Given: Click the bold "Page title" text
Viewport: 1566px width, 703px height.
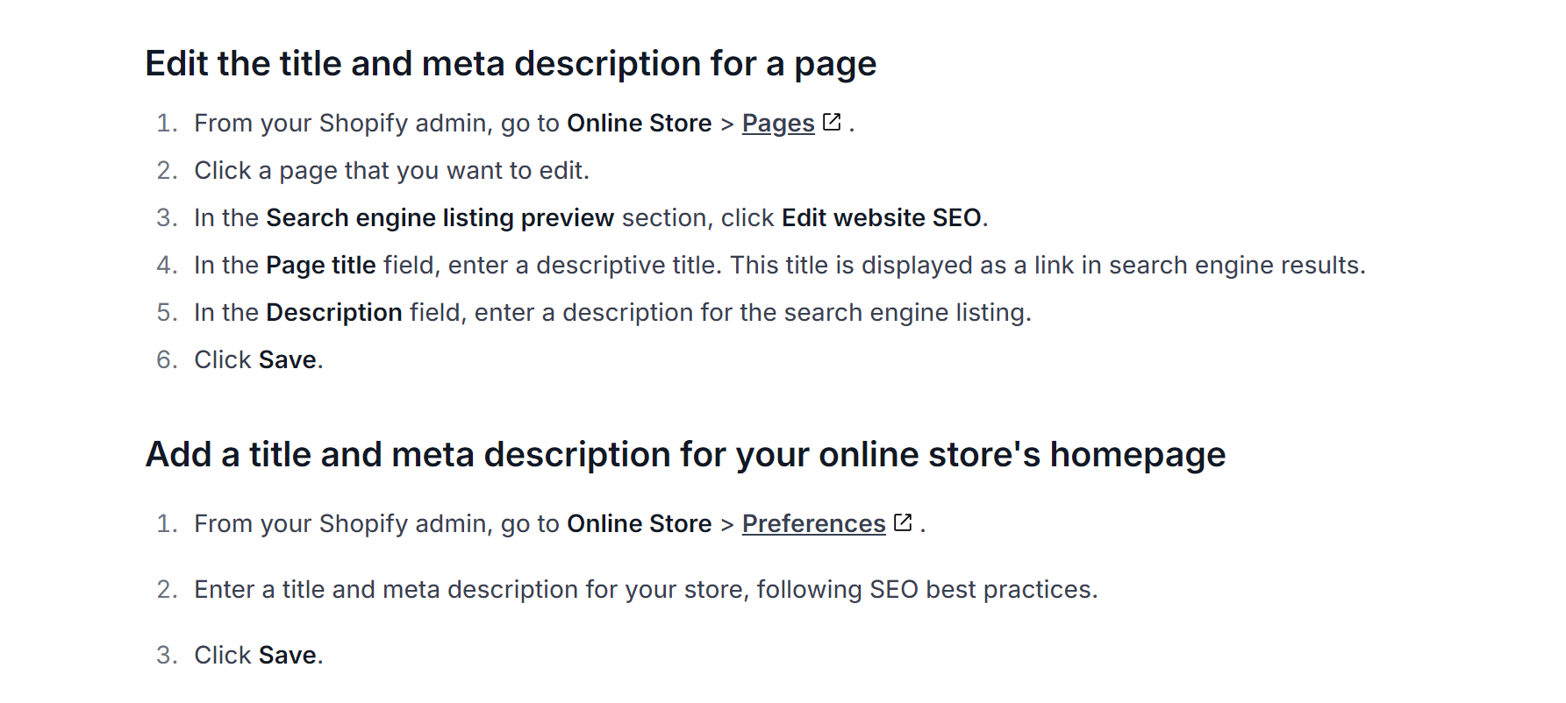Looking at the screenshot, I should (x=320, y=266).
